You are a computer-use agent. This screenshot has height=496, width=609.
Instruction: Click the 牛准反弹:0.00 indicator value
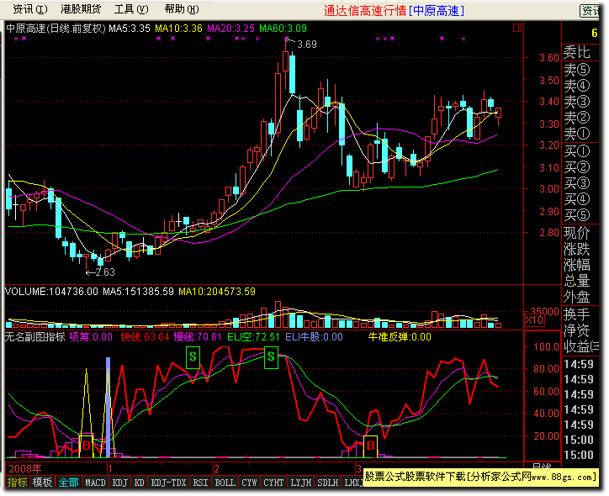click(x=400, y=337)
